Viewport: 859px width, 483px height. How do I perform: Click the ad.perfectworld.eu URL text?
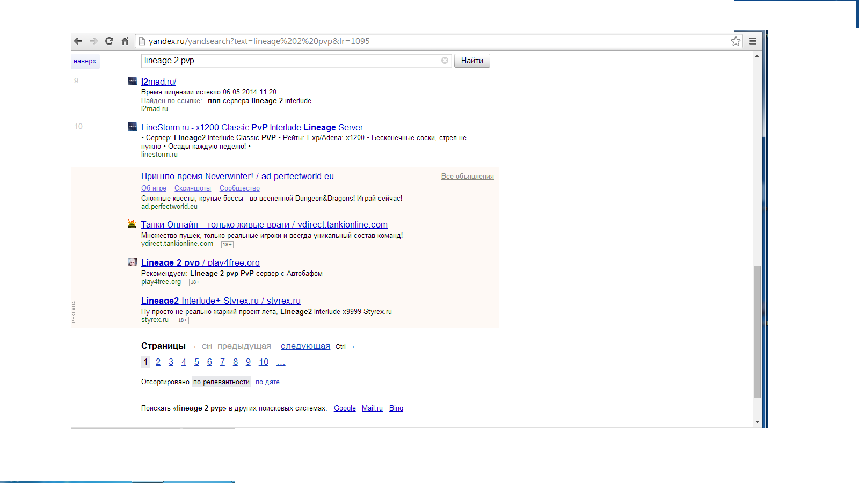pyautogui.click(x=169, y=207)
